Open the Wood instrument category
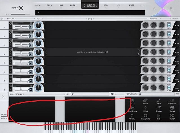The width and height of the screenshot is (180, 133). tap(145, 101)
